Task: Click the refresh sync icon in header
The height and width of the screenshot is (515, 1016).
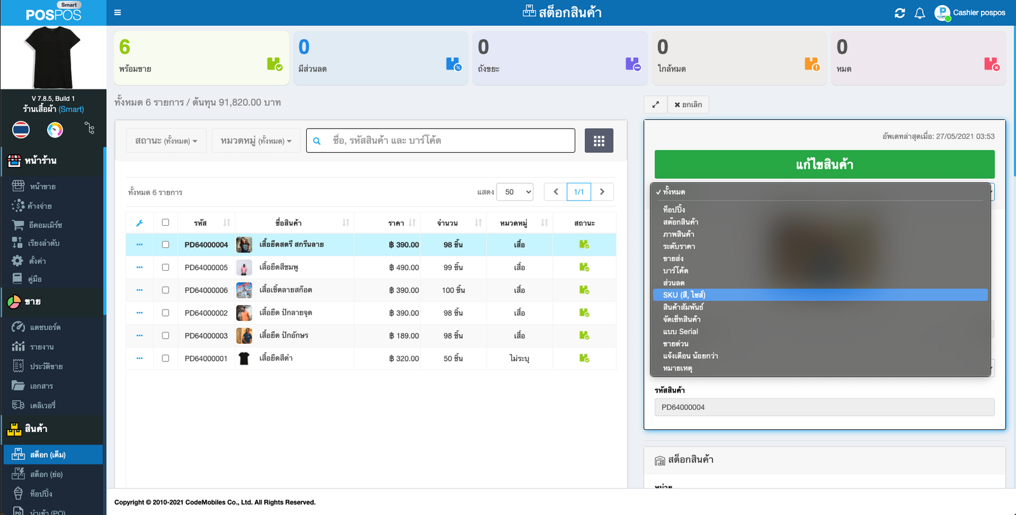Action: (x=899, y=13)
